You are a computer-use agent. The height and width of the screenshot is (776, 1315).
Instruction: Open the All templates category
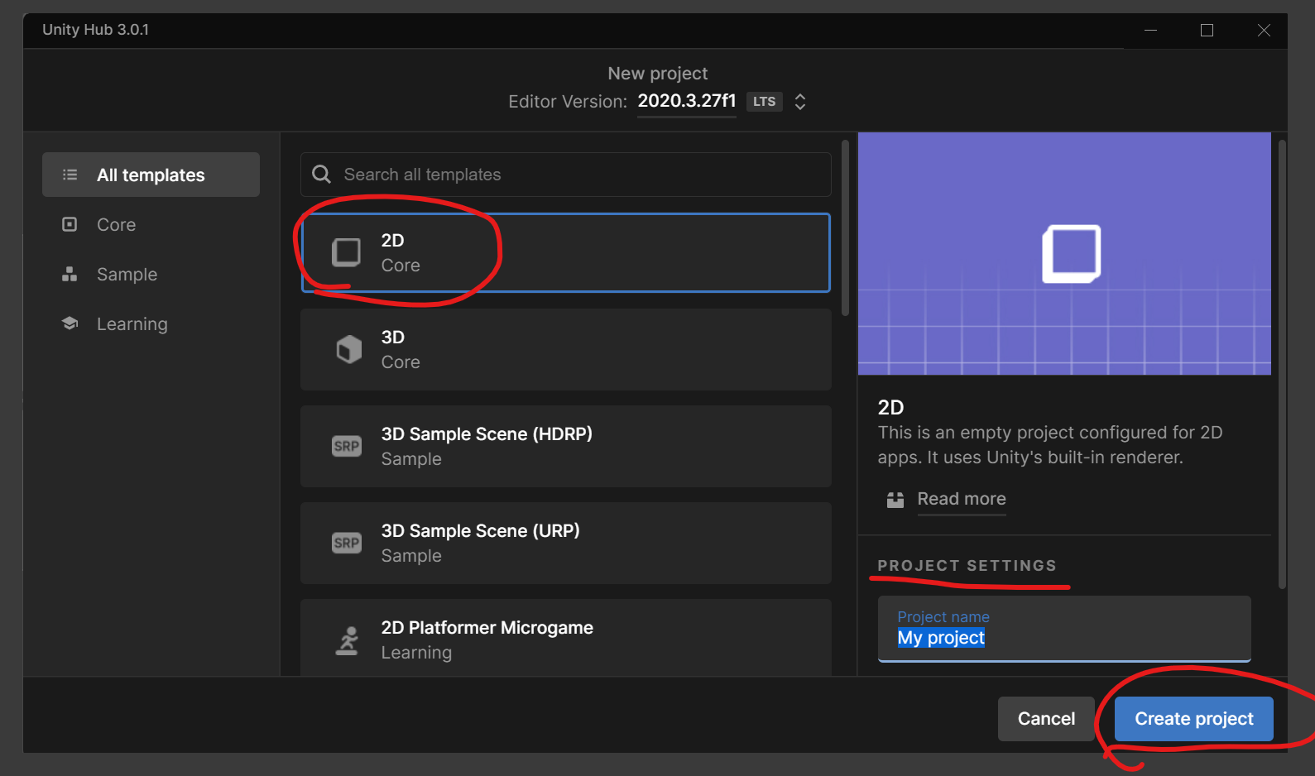[151, 175]
